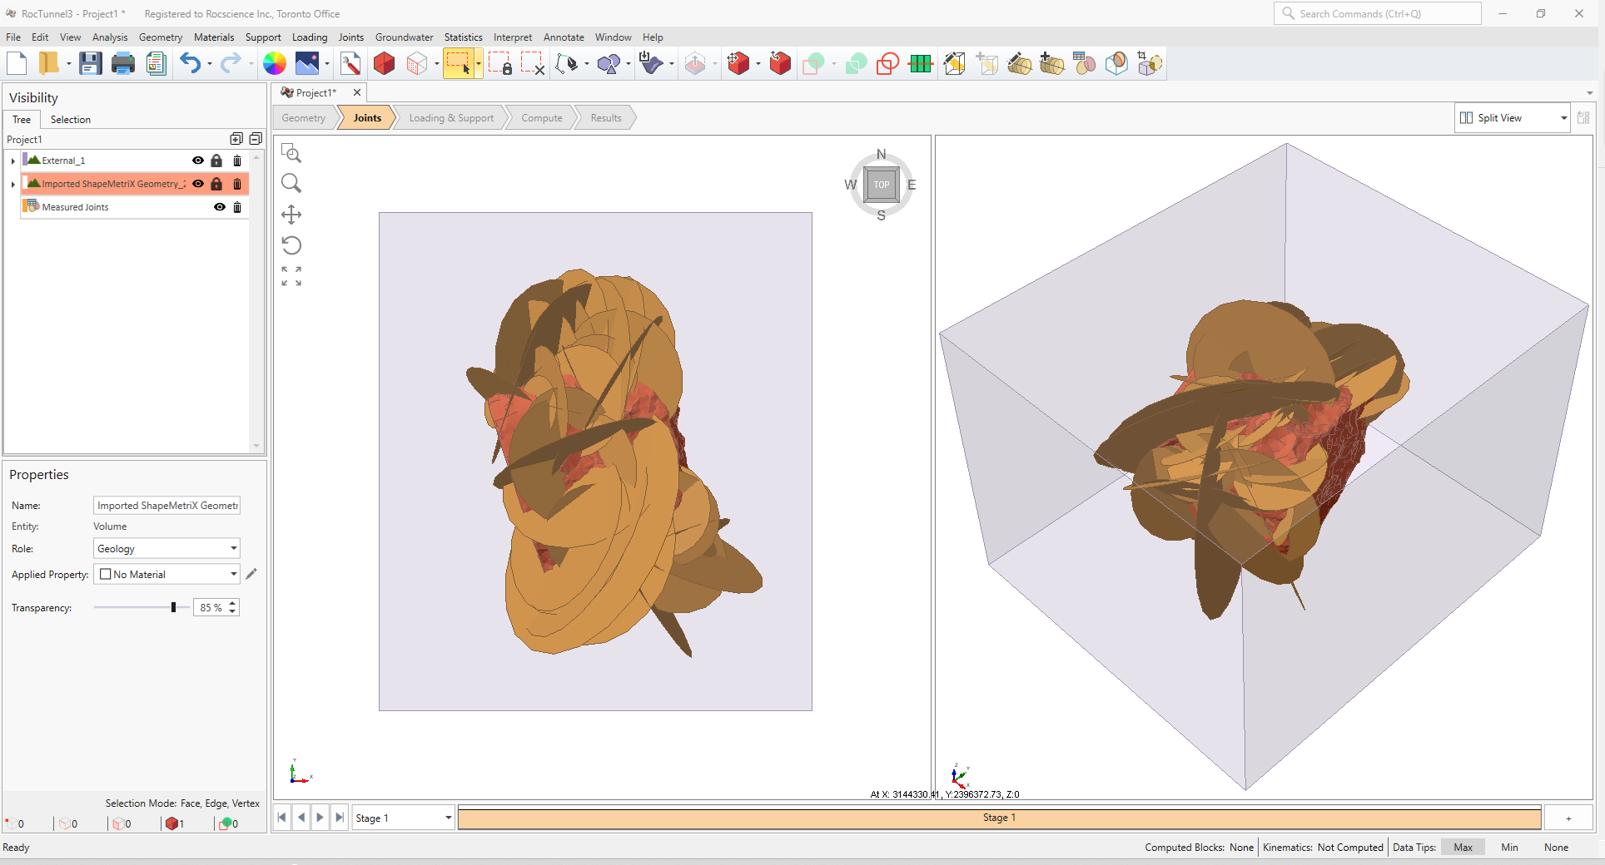Redo with the grey forward arrow
This screenshot has height=865, width=1605.
click(x=231, y=63)
